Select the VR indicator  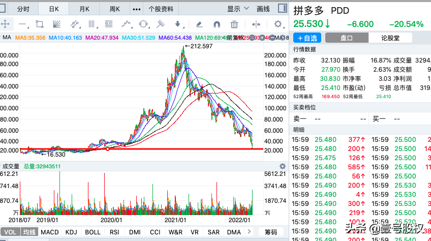195,232
